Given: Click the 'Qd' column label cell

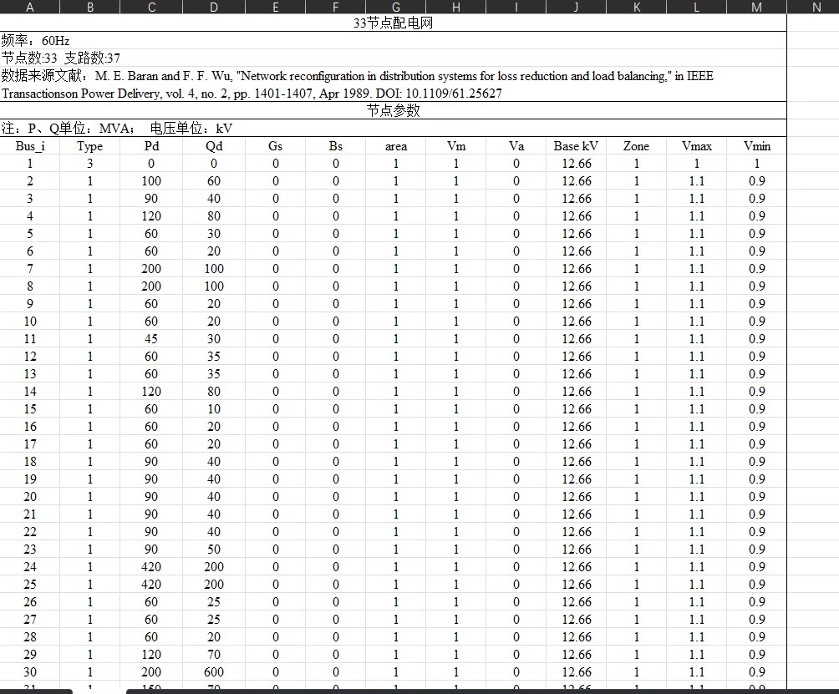Looking at the screenshot, I should (x=214, y=146).
